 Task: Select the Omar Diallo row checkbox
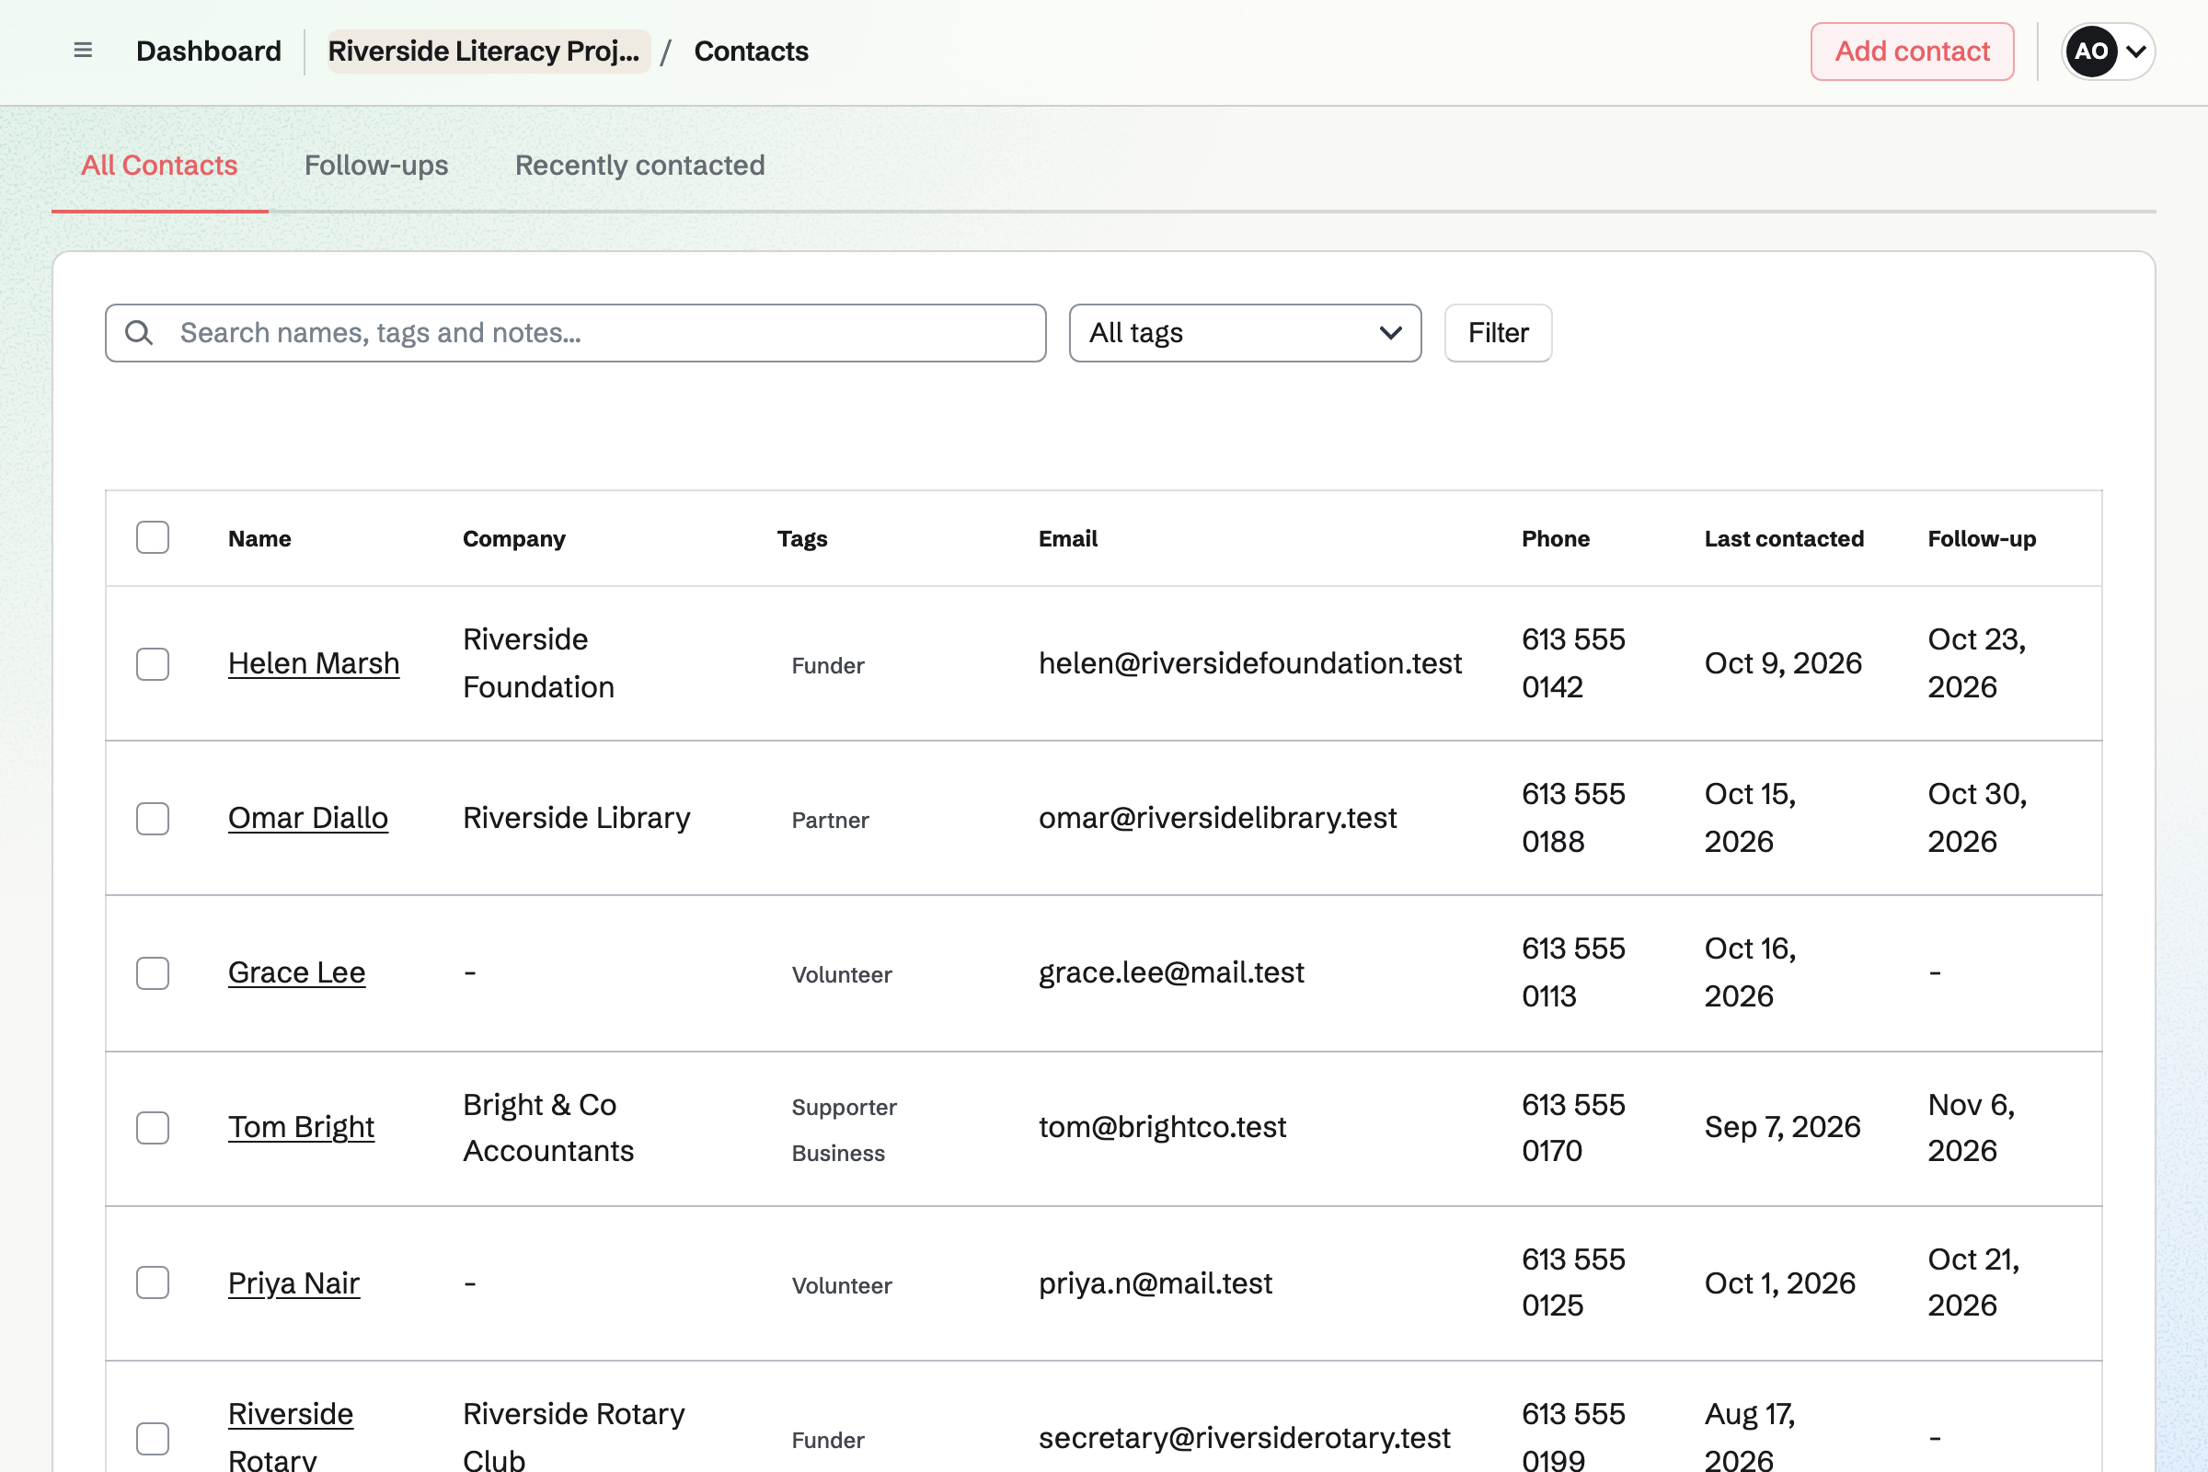coord(152,819)
